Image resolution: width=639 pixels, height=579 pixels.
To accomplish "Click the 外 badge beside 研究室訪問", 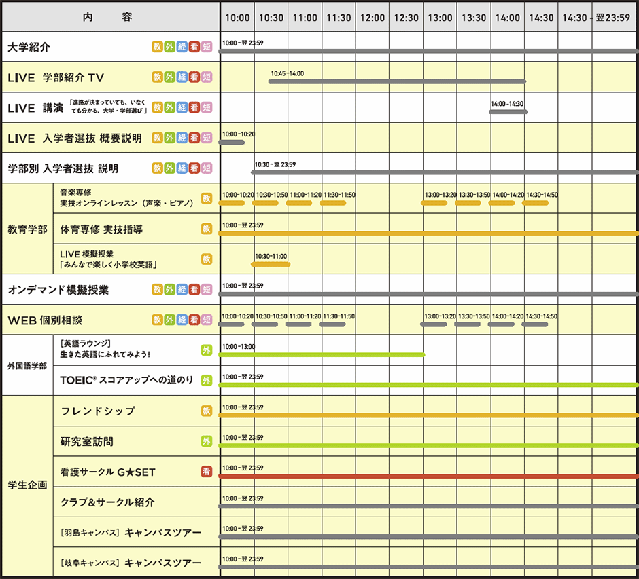I will [207, 441].
